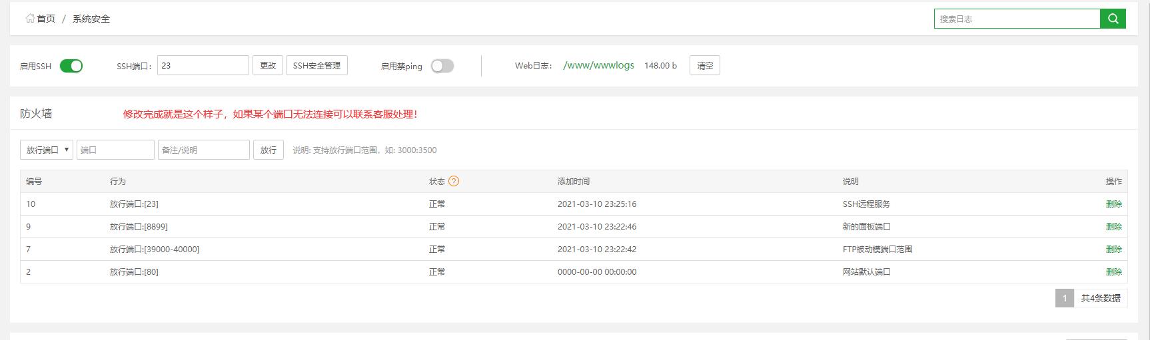Click the green search magnifier icon
Viewport: 1150px width, 340px height.
pyautogui.click(x=1113, y=19)
